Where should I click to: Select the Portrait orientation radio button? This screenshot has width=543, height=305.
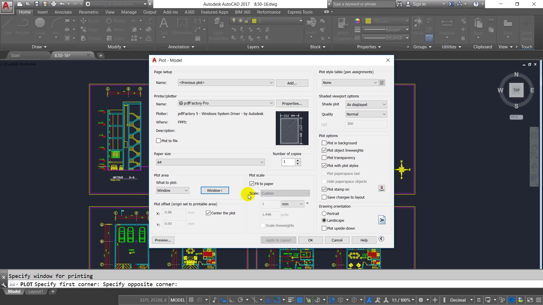pyautogui.click(x=324, y=214)
